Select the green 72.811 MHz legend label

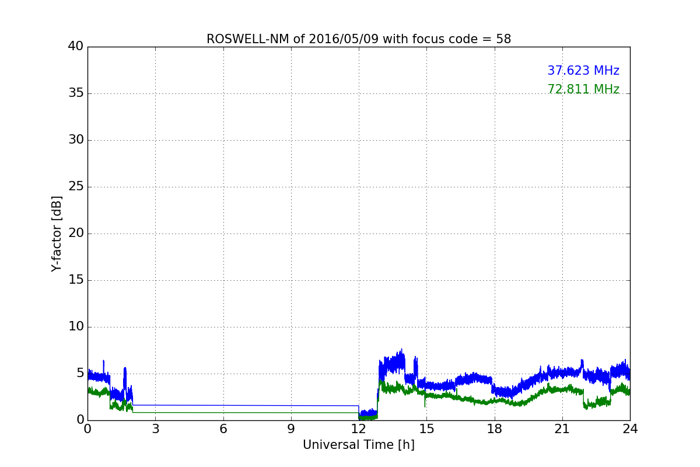click(x=583, y=89)
